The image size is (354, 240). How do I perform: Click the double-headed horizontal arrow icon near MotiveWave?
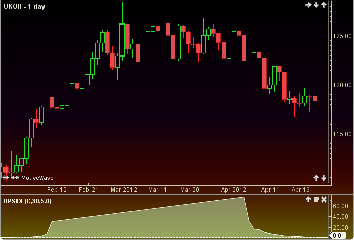click(6, 178)
